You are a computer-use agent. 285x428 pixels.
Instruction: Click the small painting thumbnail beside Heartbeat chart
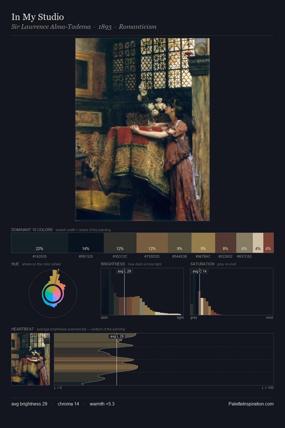[30, 359]
